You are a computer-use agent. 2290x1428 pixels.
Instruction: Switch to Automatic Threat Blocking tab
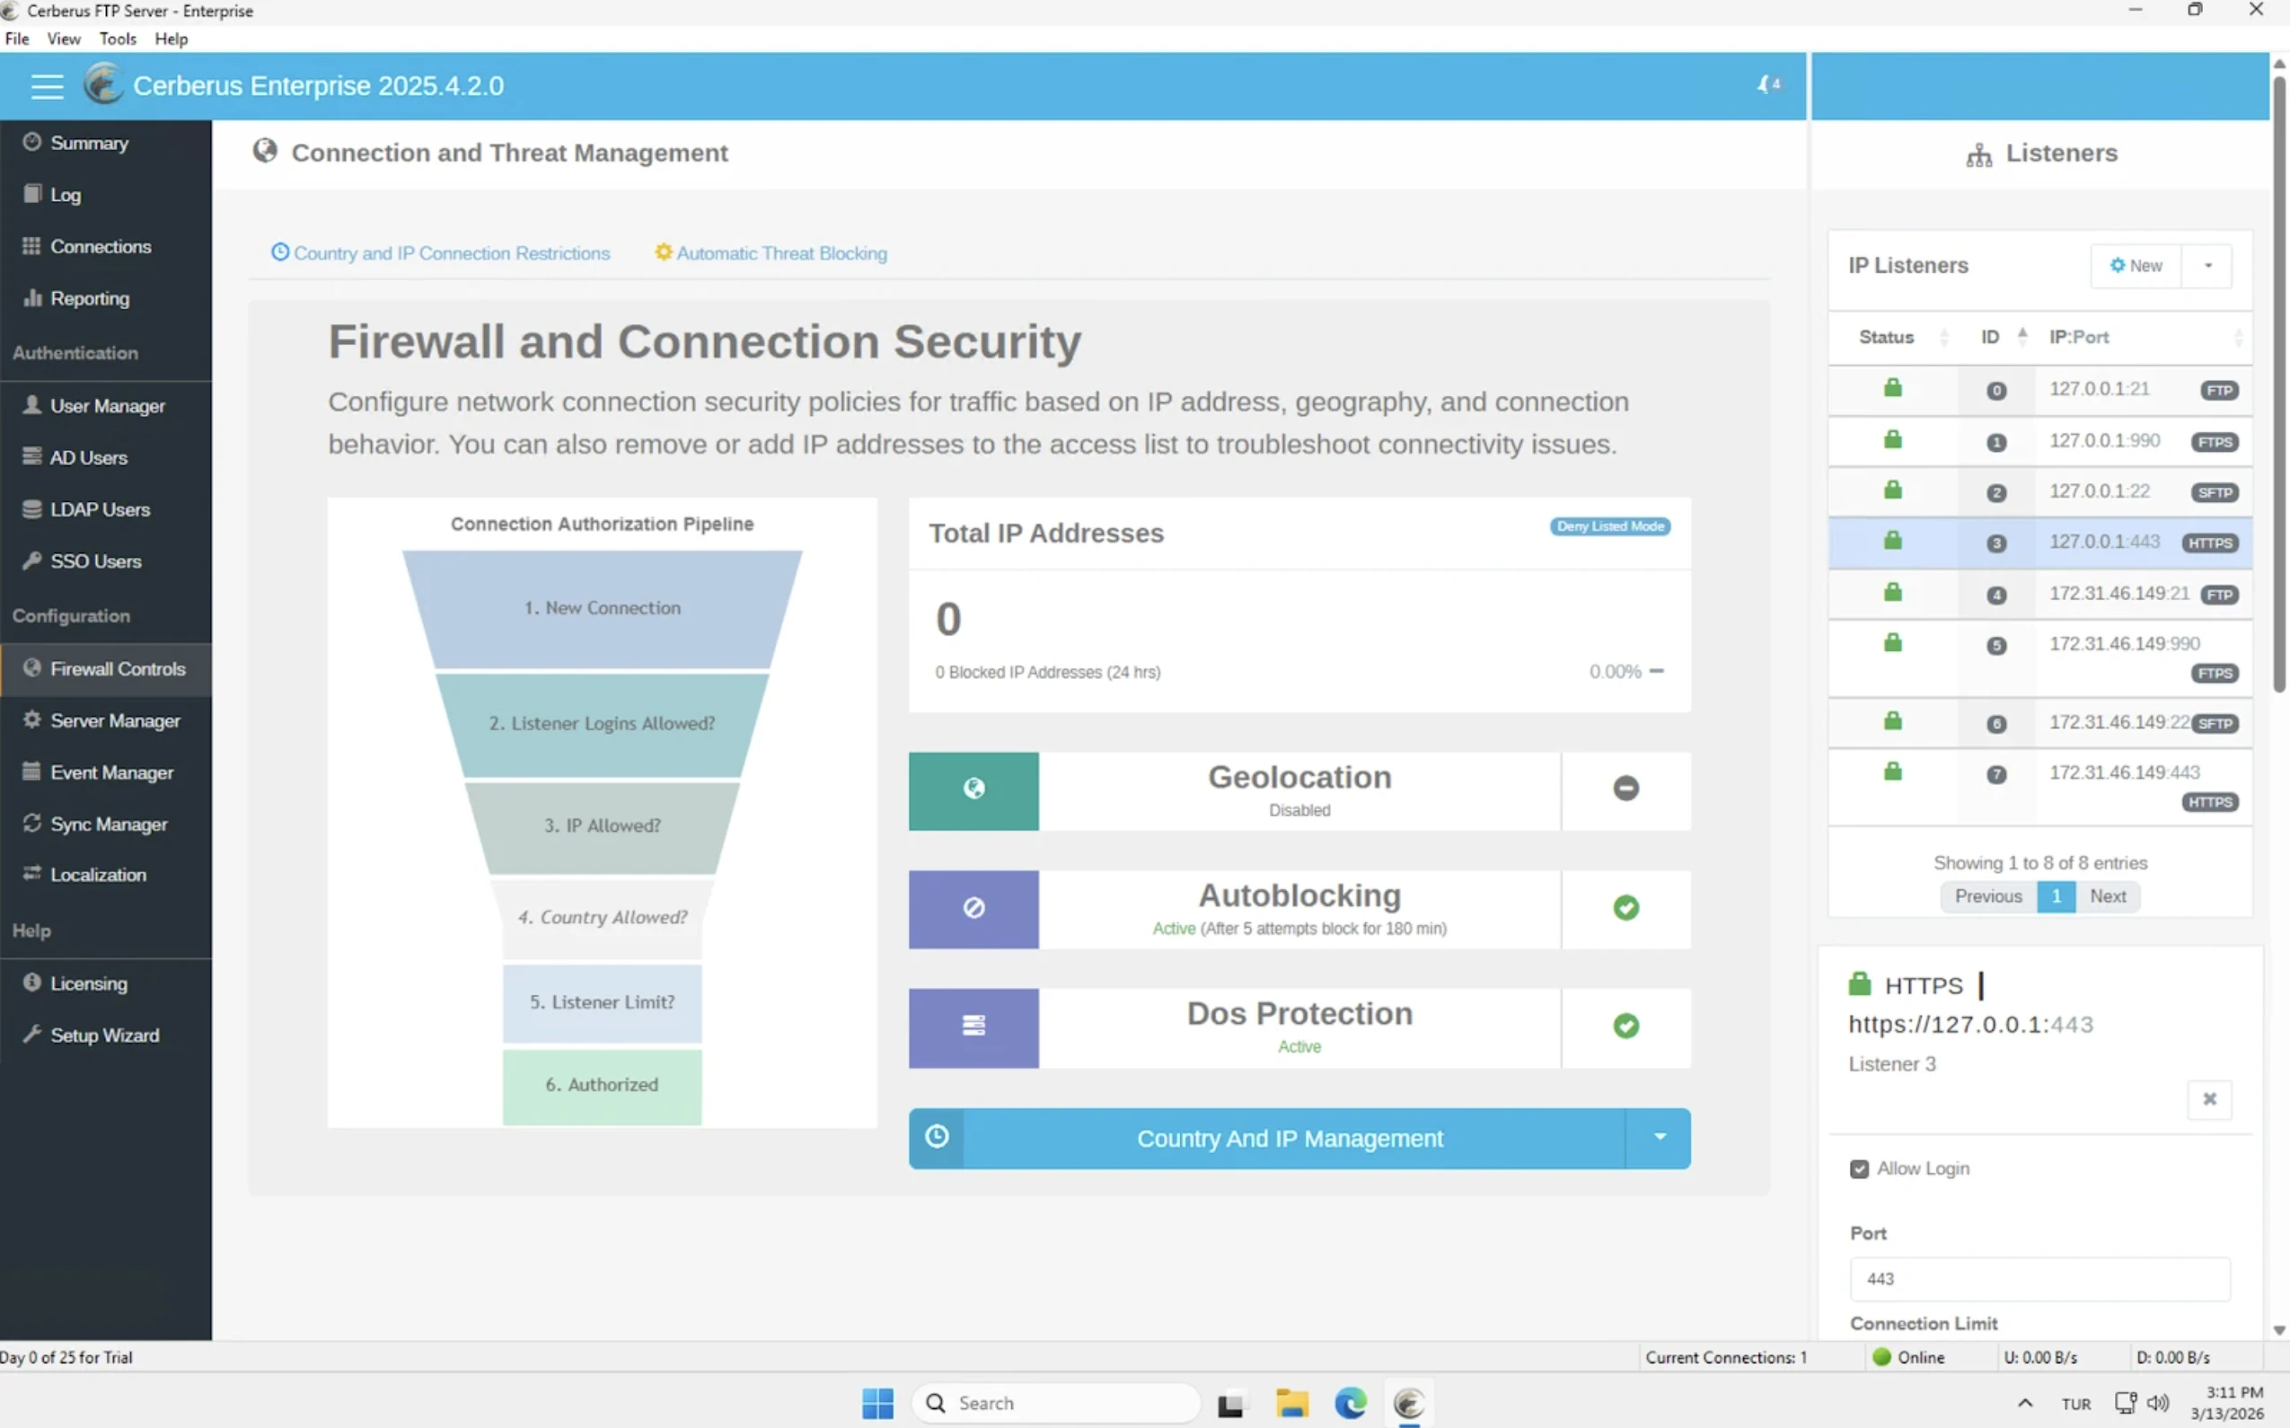pos(771,253)
